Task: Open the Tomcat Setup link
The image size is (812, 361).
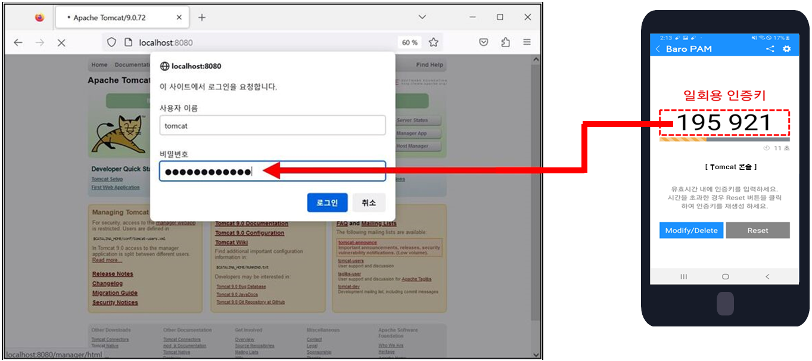Action: coord(107,179)
